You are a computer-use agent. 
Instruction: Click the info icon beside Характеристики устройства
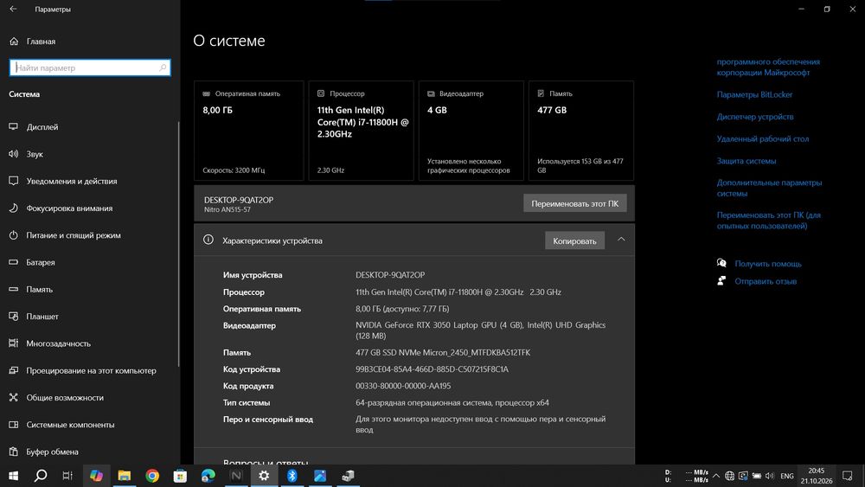208,240
